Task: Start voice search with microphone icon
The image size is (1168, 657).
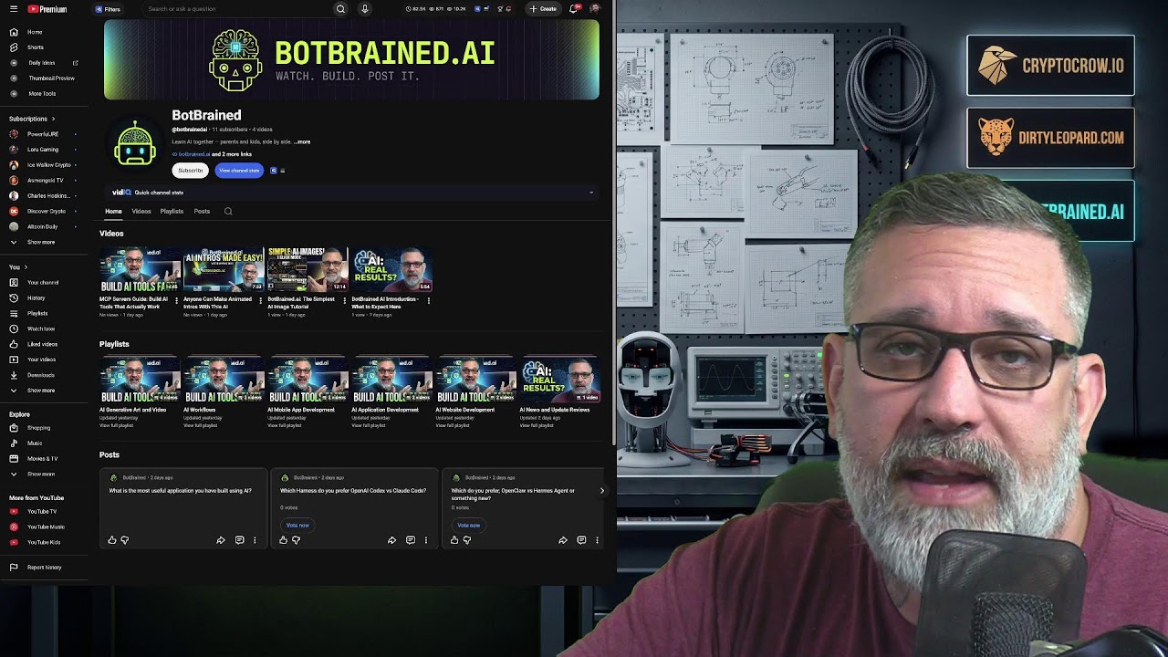Action: tap(364, 9)
